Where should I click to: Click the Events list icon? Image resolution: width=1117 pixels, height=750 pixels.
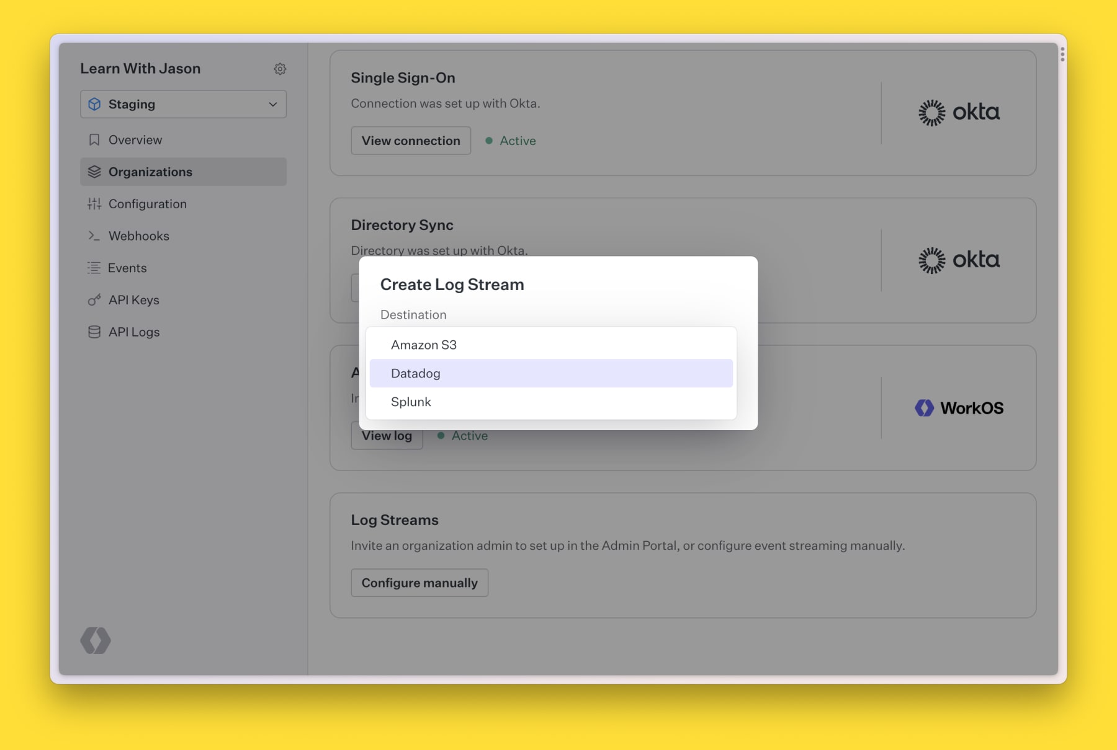click(94, 268)
